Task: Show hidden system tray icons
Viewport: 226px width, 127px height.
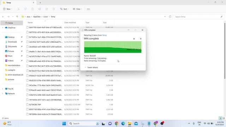Action: click(189, 123)
